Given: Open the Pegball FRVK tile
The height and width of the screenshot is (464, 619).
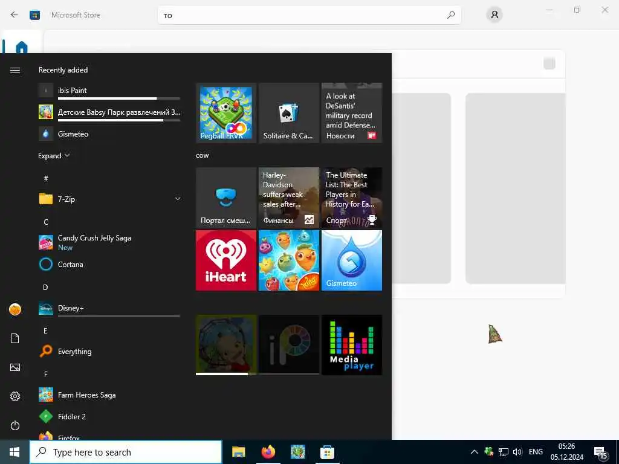Looking at the screenshot, I should click(x=226, y=113).
